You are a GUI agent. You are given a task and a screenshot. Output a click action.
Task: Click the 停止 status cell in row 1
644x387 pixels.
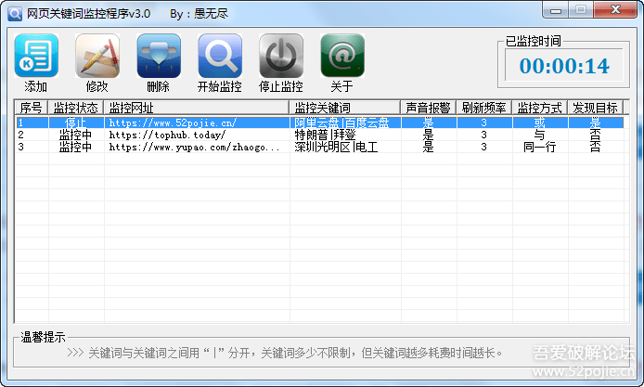tap(75, 123)
